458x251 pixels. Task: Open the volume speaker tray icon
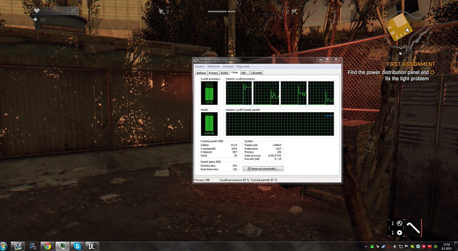(x=395, y=247)
